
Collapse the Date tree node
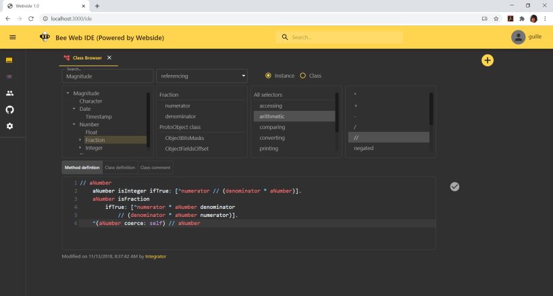pyautogui.click(x=74, y=109)
